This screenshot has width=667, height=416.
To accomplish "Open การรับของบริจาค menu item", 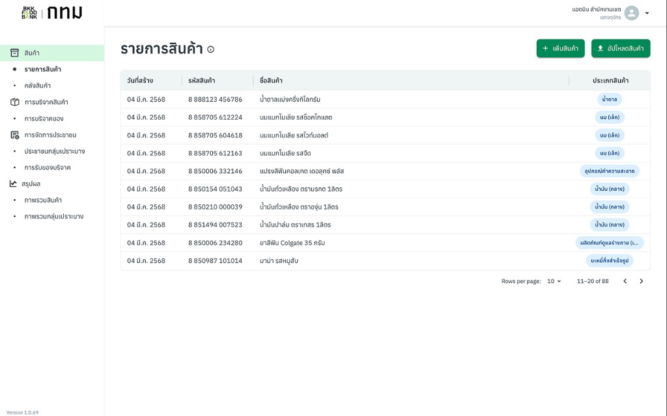I will click(x=48, y=167).
